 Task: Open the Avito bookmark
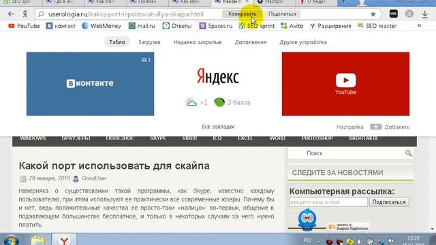[292, 26]
